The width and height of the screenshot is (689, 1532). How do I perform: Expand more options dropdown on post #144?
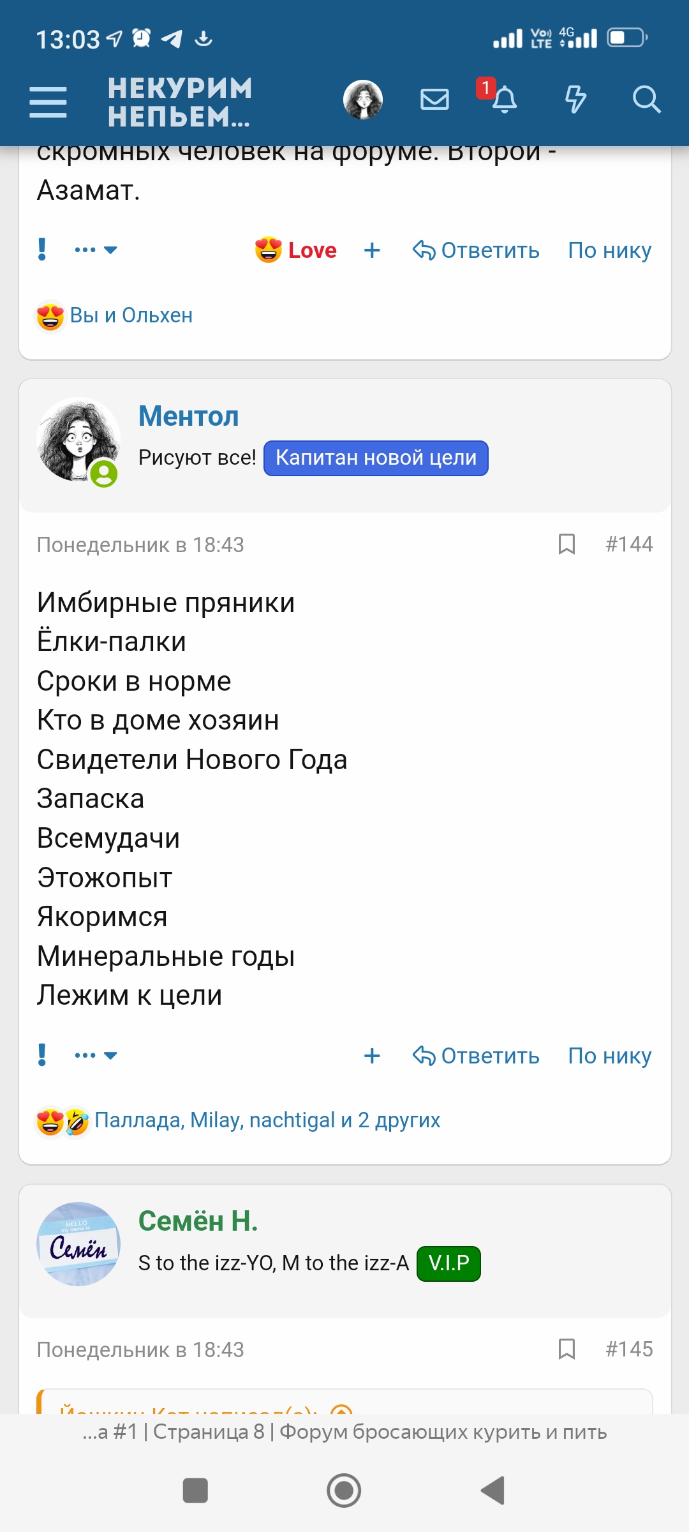point(96,1055)
